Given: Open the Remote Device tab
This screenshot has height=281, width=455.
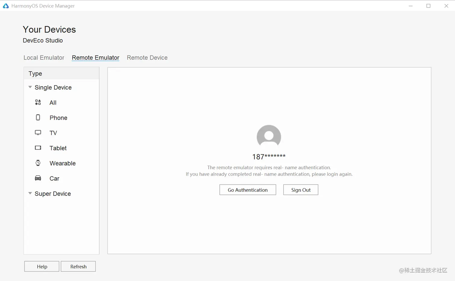Looking at the screenshot, I should [x=147, y=58].
